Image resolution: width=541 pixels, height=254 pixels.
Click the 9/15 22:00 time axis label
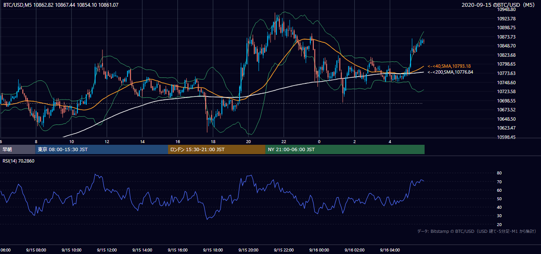(284, 250)
